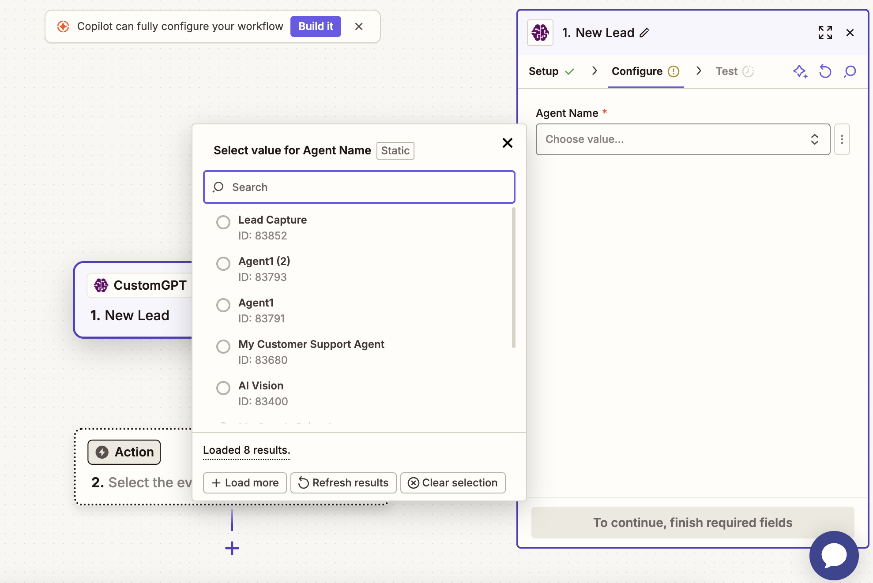The width and height of the screenshot is (873, 583).
Task: Open the chat support bubble
Action: pos(833,555)
